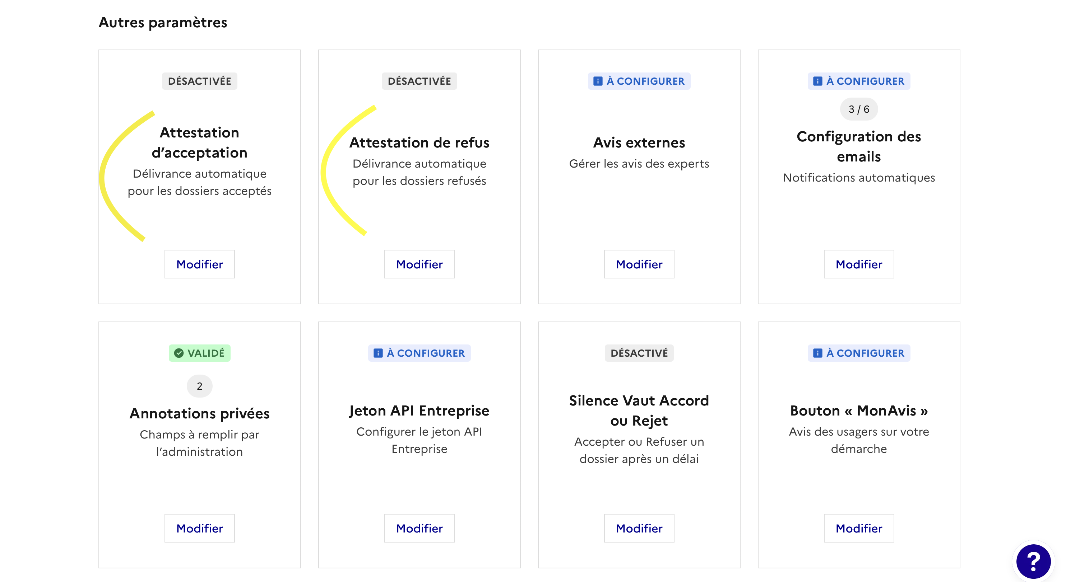Click info icon on Configuration des emails badge
The width and height of the screenshot is (1066, 582).
(817, 81)
